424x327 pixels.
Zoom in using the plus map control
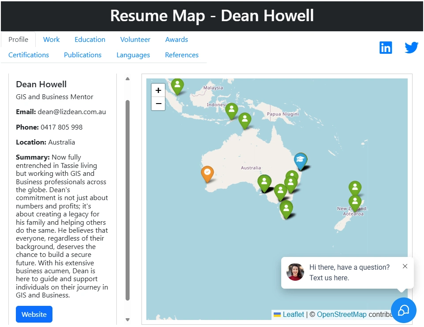[158, 90]
